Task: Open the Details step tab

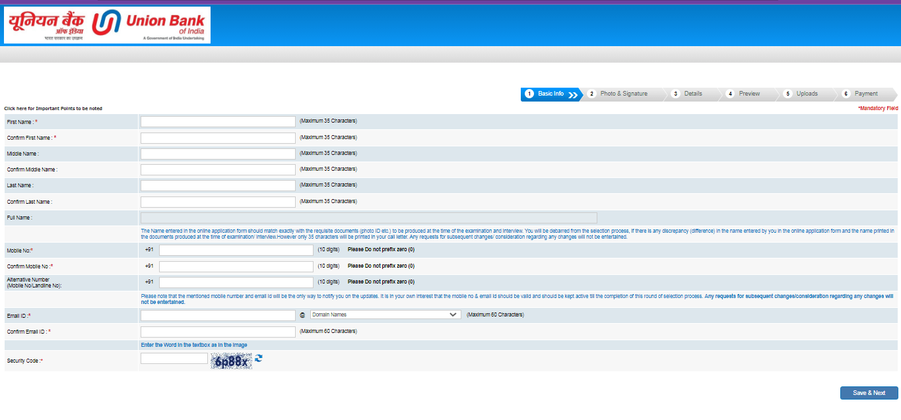Action: point(692,94)
